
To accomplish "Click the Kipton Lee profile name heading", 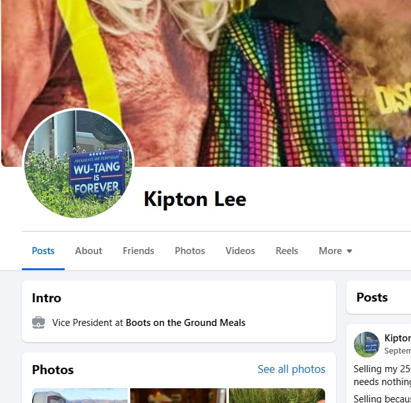I will [x=195, y=199].
